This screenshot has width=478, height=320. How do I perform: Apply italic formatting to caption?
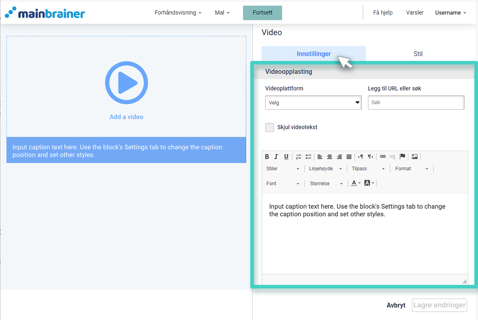tap(276, 157)
